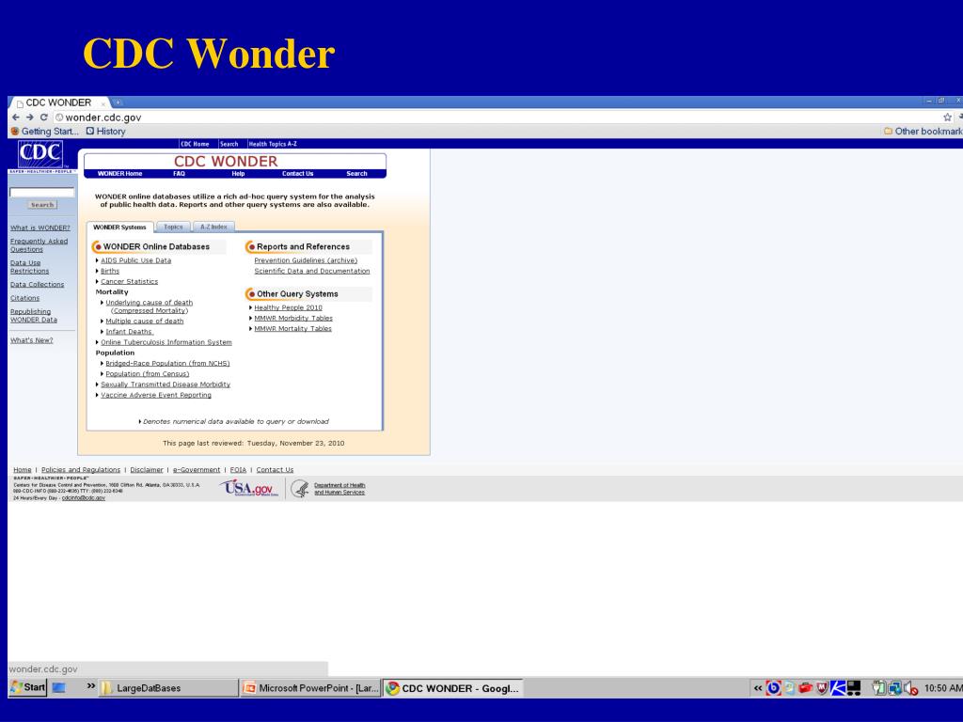The image size is (963, 722).
Task: Select the CDC WONDER Google Chrome taskbar button
Action: pyautogui.click(x=452, y=687)
